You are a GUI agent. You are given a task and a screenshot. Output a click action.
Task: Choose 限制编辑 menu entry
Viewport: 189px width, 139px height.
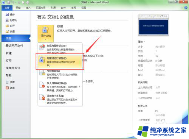tap(60, 75)
